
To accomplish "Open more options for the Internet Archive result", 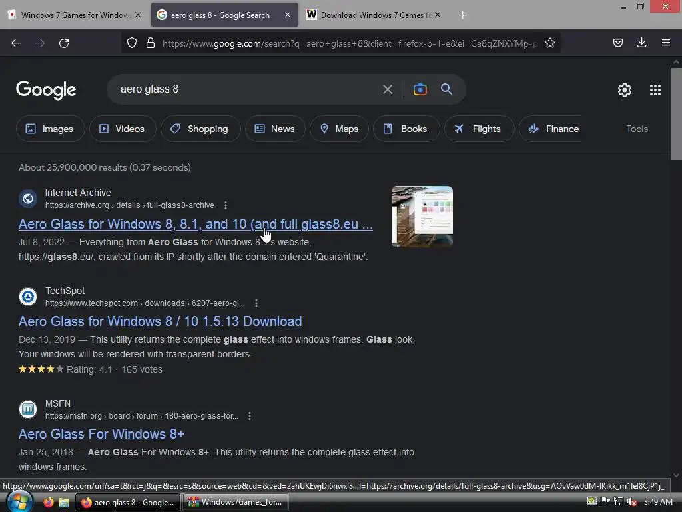I will pos(225,205).
